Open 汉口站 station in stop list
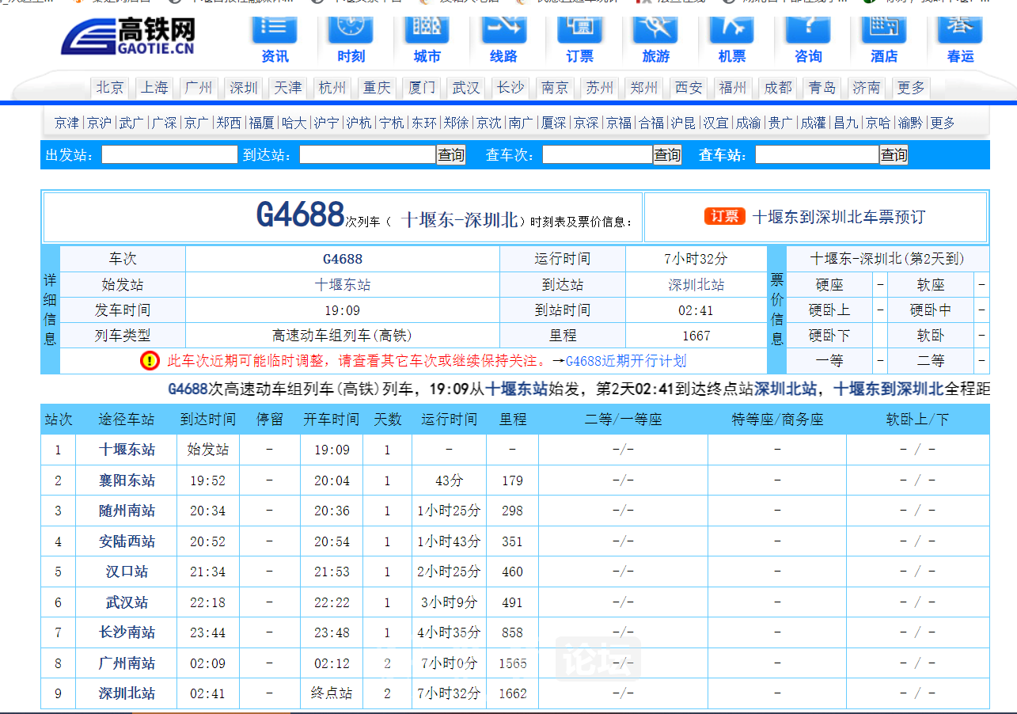Viewport: 1017px width, 714px height. coord(127,572)
